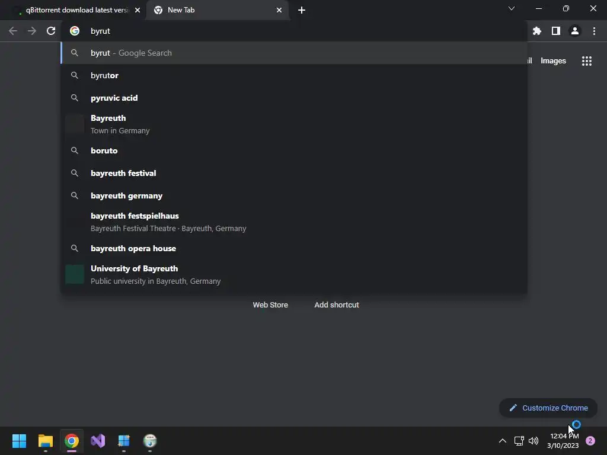
Task: Select the University of Bayreuth suggestion
Action: (x=294, y=275)
